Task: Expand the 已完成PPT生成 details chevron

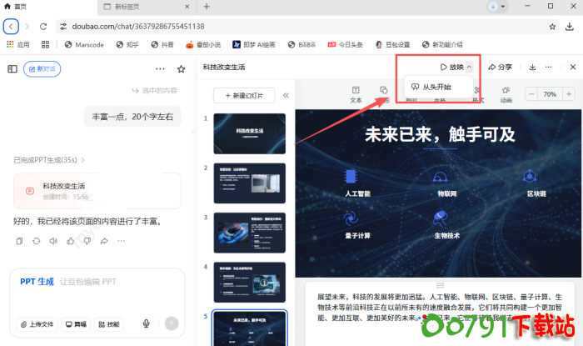Action: (83, 160)
